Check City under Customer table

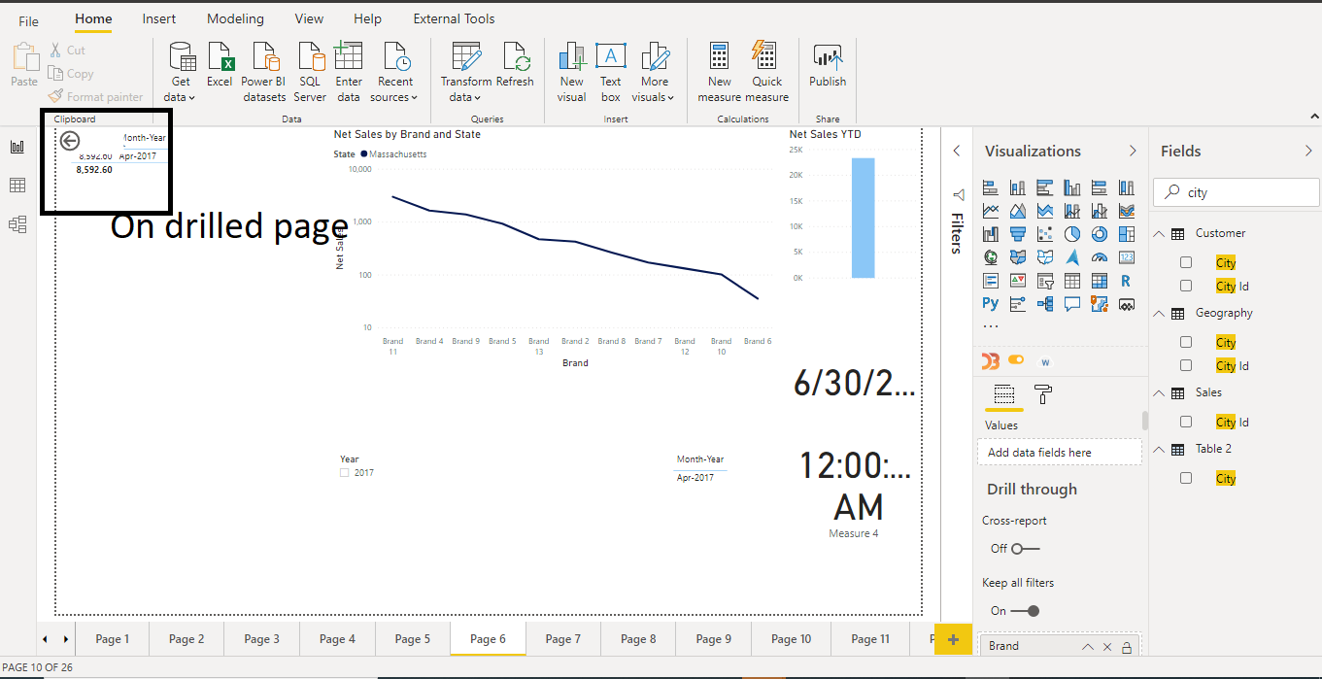[1186, 262]
